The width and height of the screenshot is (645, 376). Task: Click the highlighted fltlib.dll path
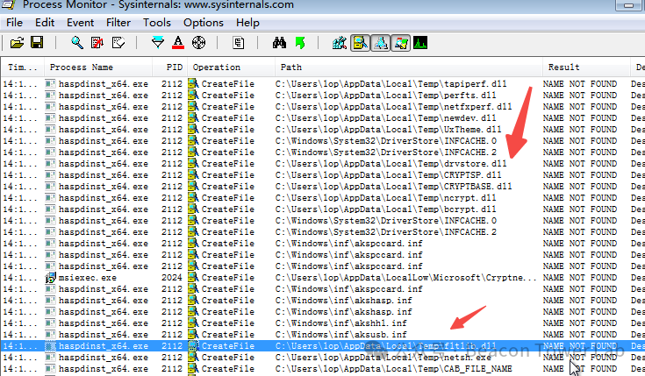pos(385,346)
